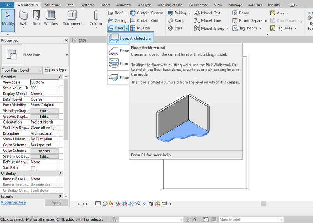Switch to the Annotate tab
This screenshot has width=313, height=223.
[x=124, y=5]
